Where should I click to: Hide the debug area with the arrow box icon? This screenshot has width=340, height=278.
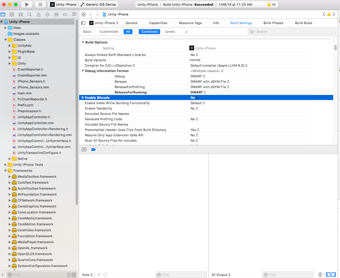[x=84, y=149]
